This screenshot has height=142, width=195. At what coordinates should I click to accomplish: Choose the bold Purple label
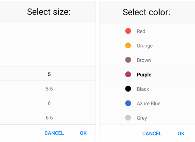(x=144, y=75)
